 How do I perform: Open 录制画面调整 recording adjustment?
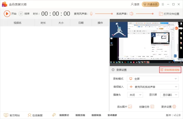170,70
